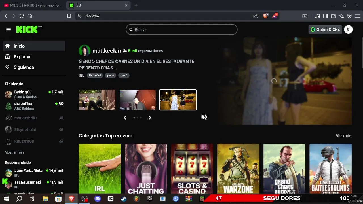Open JuanFerLaMata recommended channel

coord(34,173)
